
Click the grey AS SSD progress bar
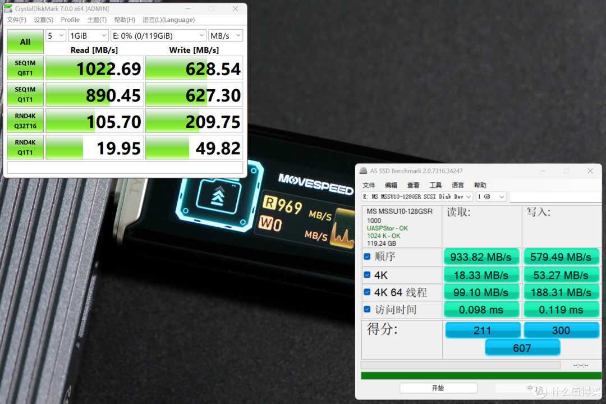tap(461, 365)
